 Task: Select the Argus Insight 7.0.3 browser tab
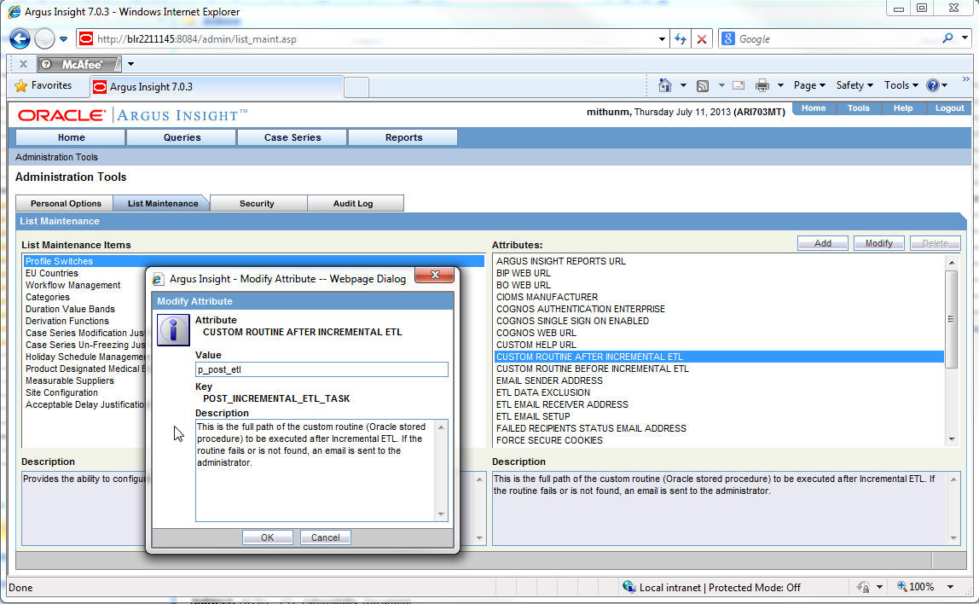pyautogui.click(x=216, y=87)
